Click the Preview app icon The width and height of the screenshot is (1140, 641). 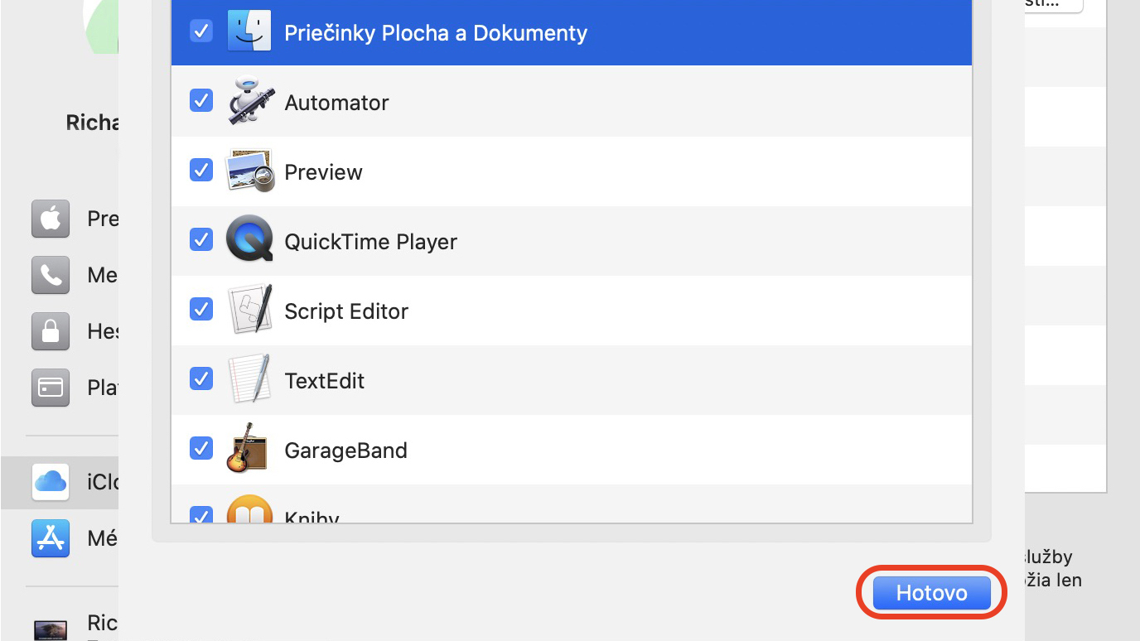(249, 171)
